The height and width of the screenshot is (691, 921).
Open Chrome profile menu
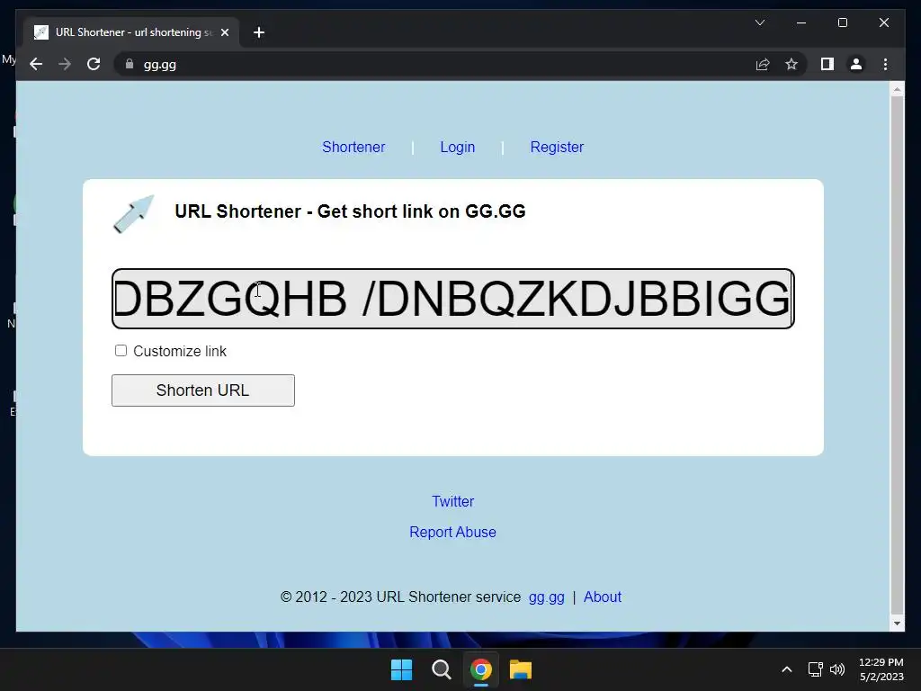click(x=856, y=64)
